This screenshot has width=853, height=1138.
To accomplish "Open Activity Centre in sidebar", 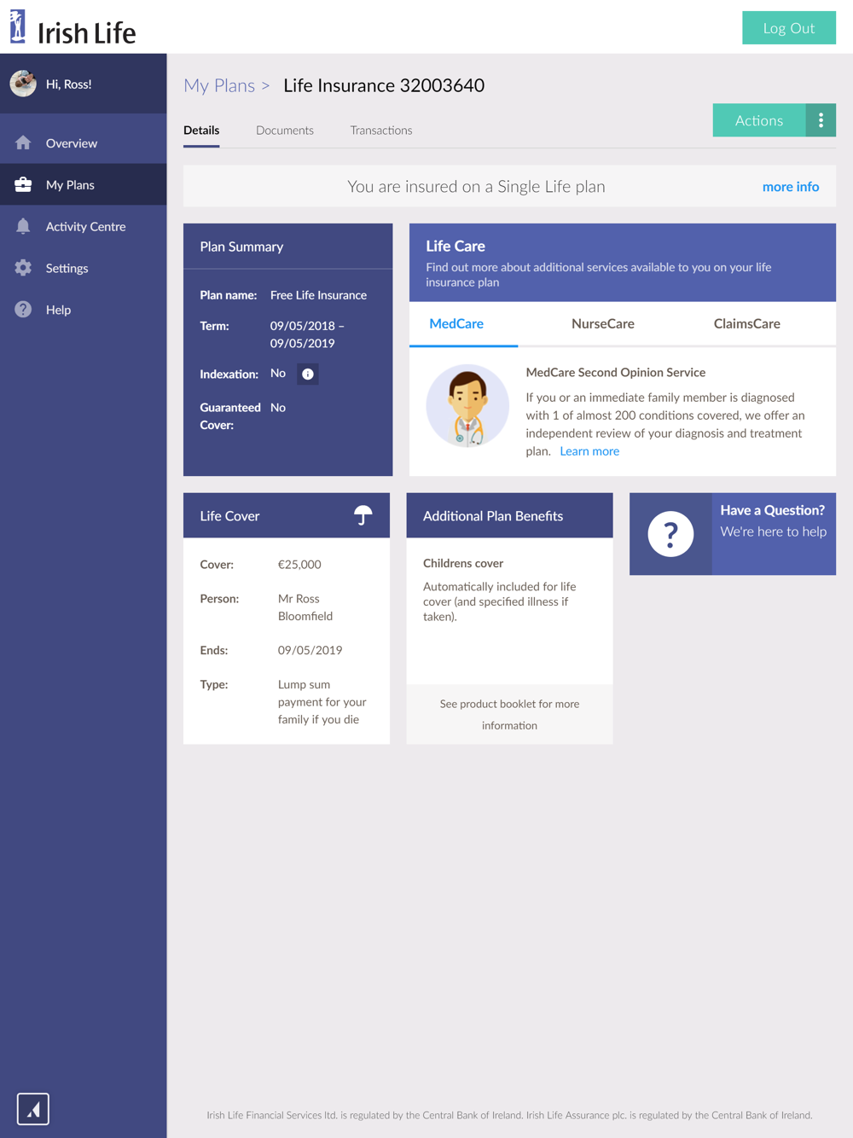I will [x=83, y=226].
